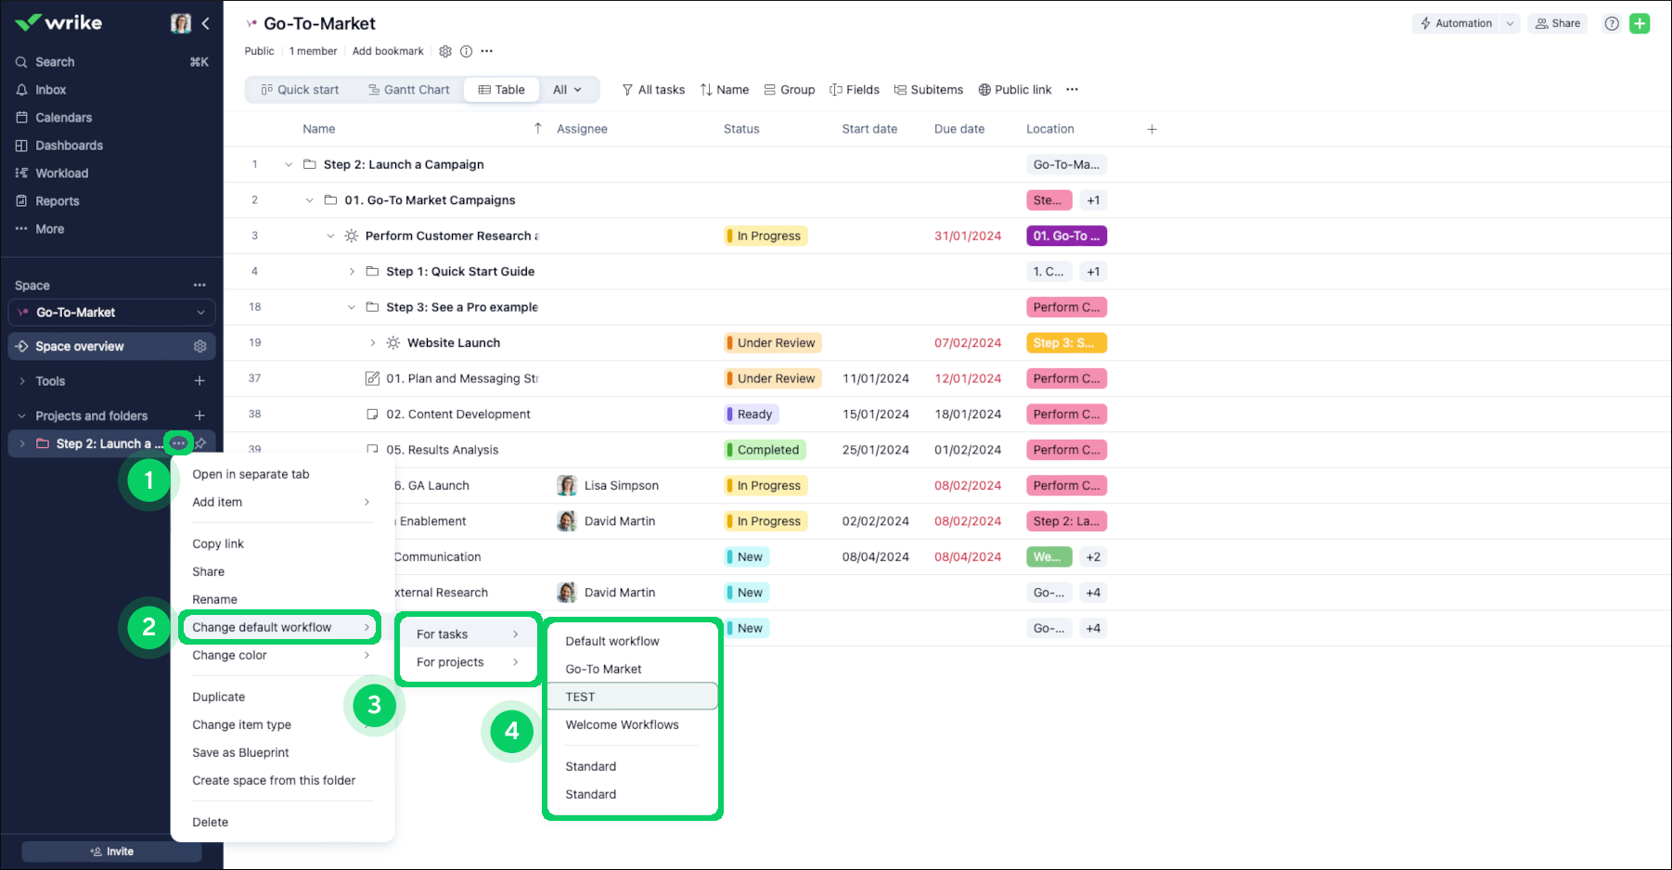
Task: Switch to Gantt Chart view tab
Action: click(x=408, y=90)
